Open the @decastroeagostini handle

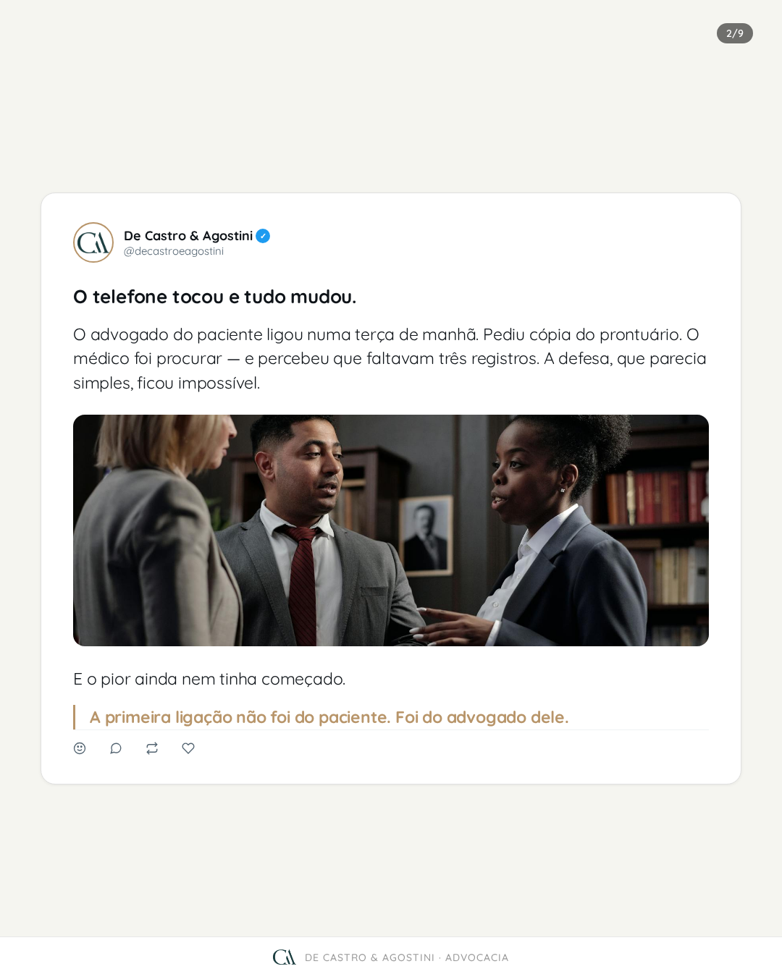click(x=174, y=251)
